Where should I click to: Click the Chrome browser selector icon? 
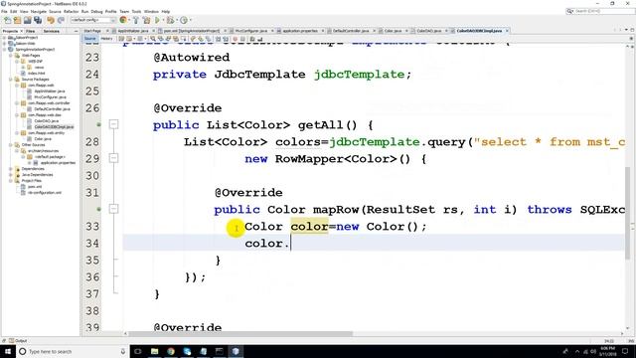(123, 20)
